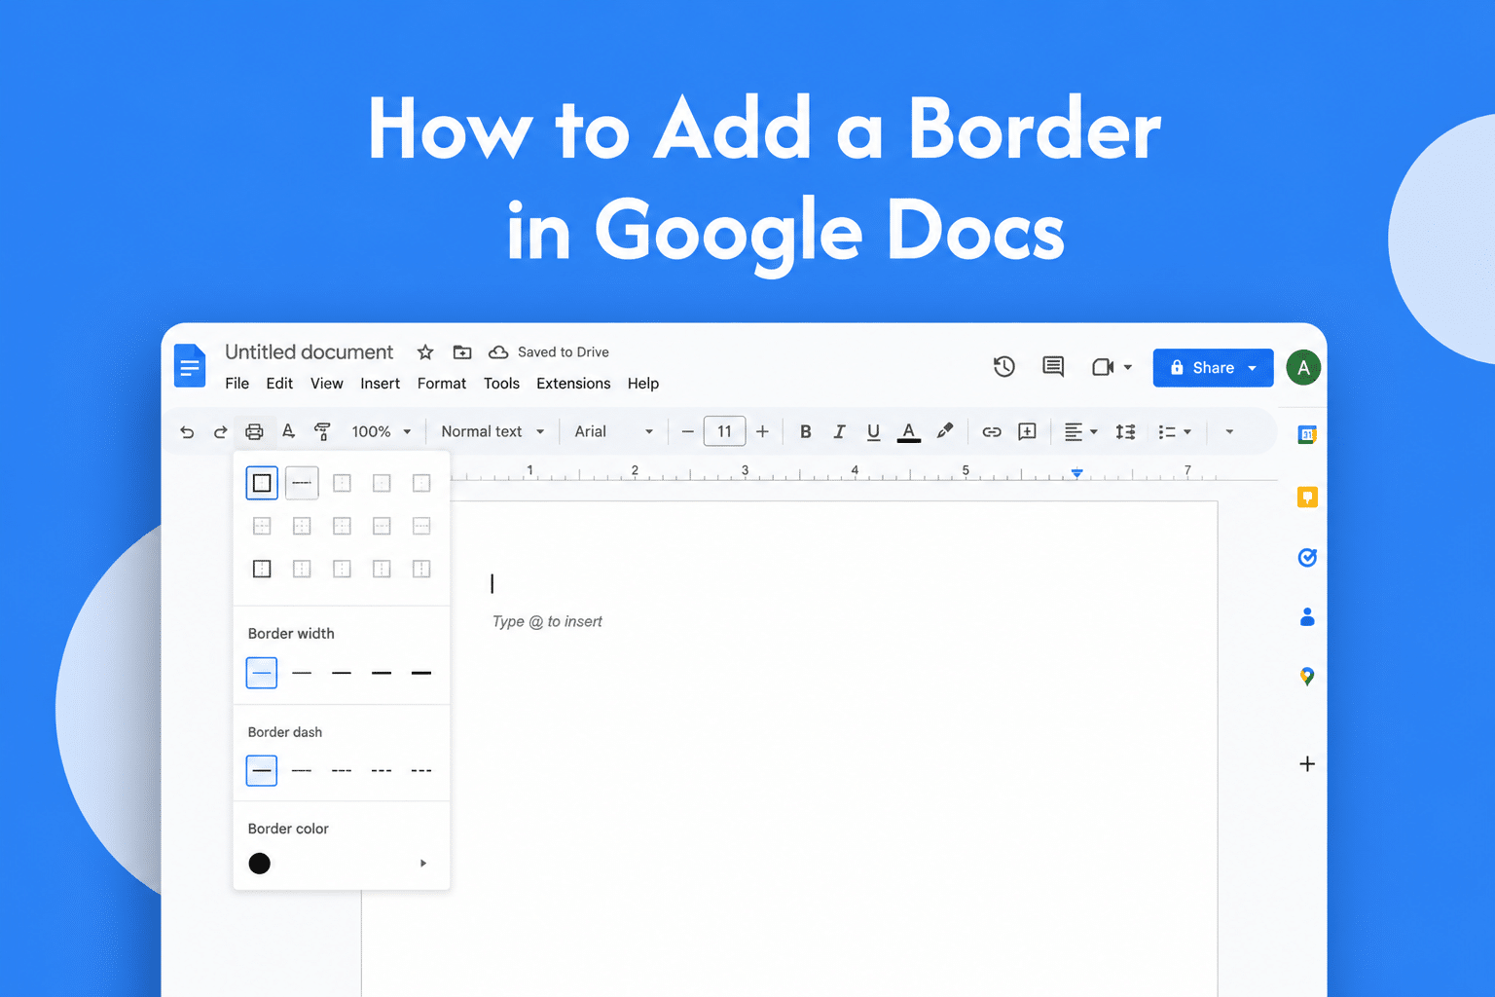Click the black Border color swatch
This screenshot has height=997, width=1495.
point(260,864)
